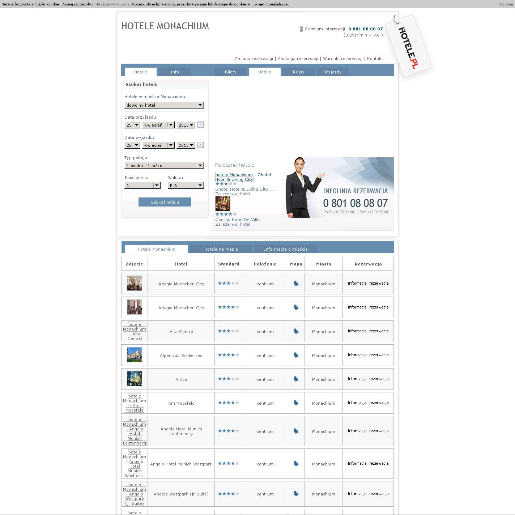
Task: Click the phone icon beside Centrum informacji
Action: 301,29
